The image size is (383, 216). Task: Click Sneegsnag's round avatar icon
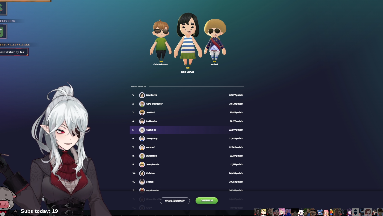[142, 138]
